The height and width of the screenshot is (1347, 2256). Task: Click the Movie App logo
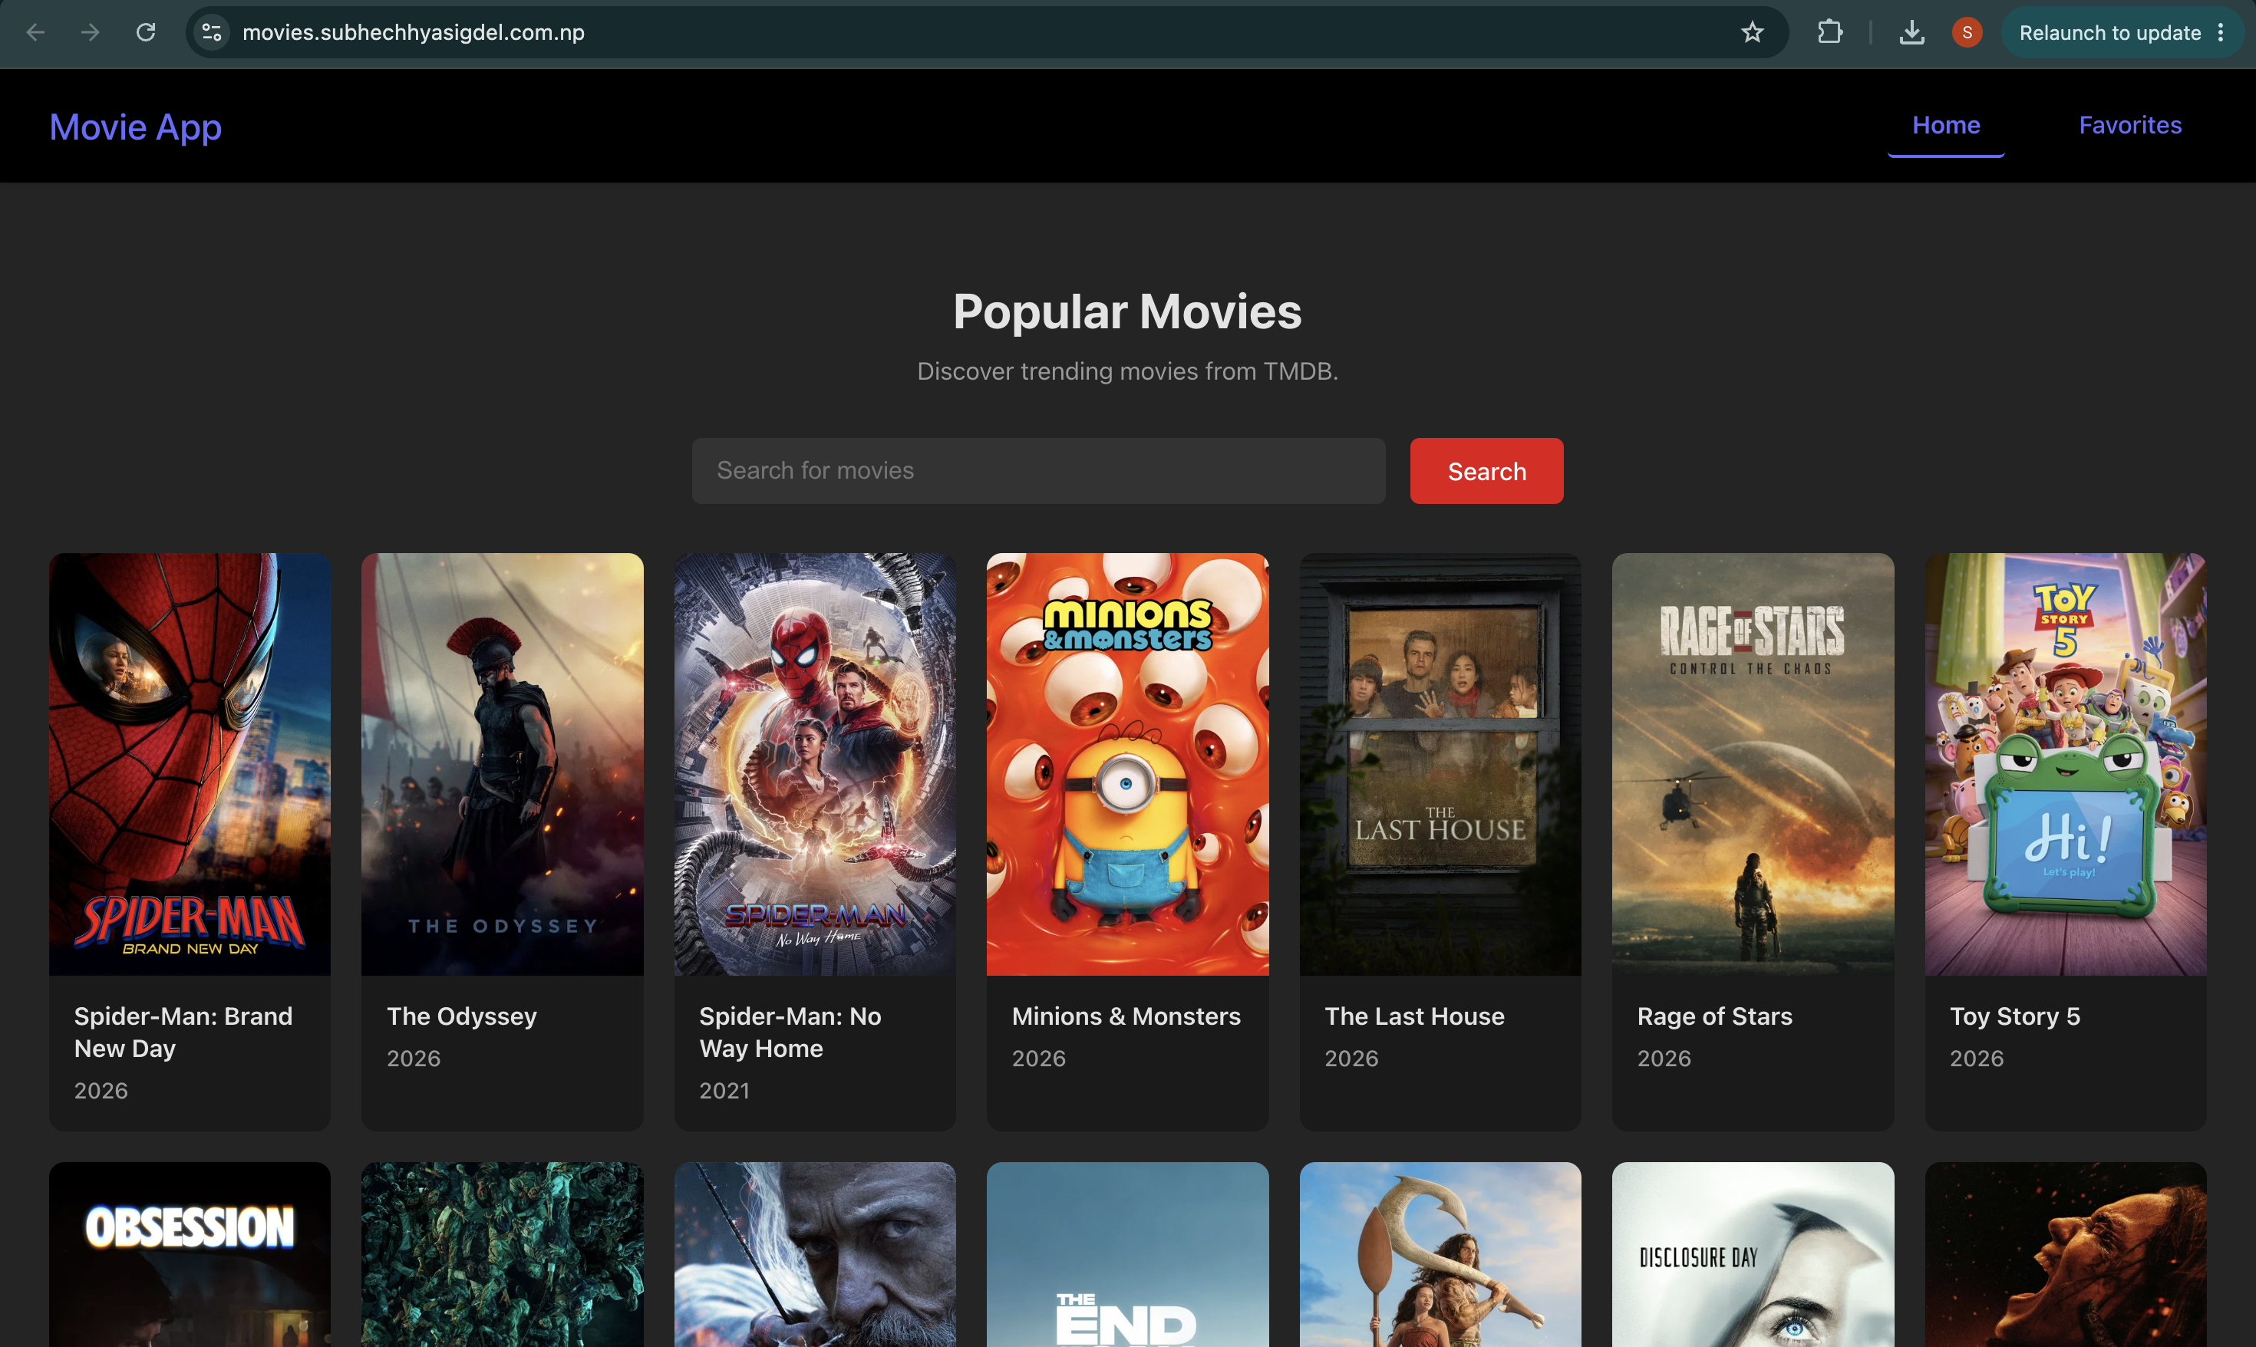click(x=135, y=126)
